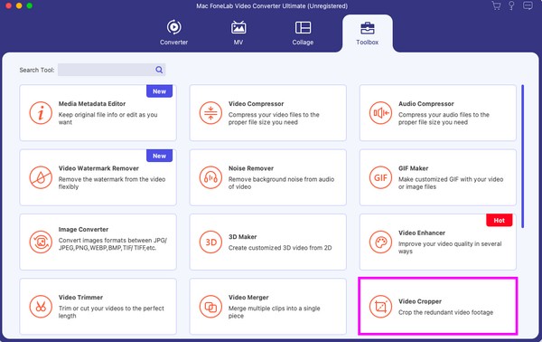Click "Merge multiple clips into a single piece"
Viewport: 542px width, 342px height.
click(x=274, y=312)
